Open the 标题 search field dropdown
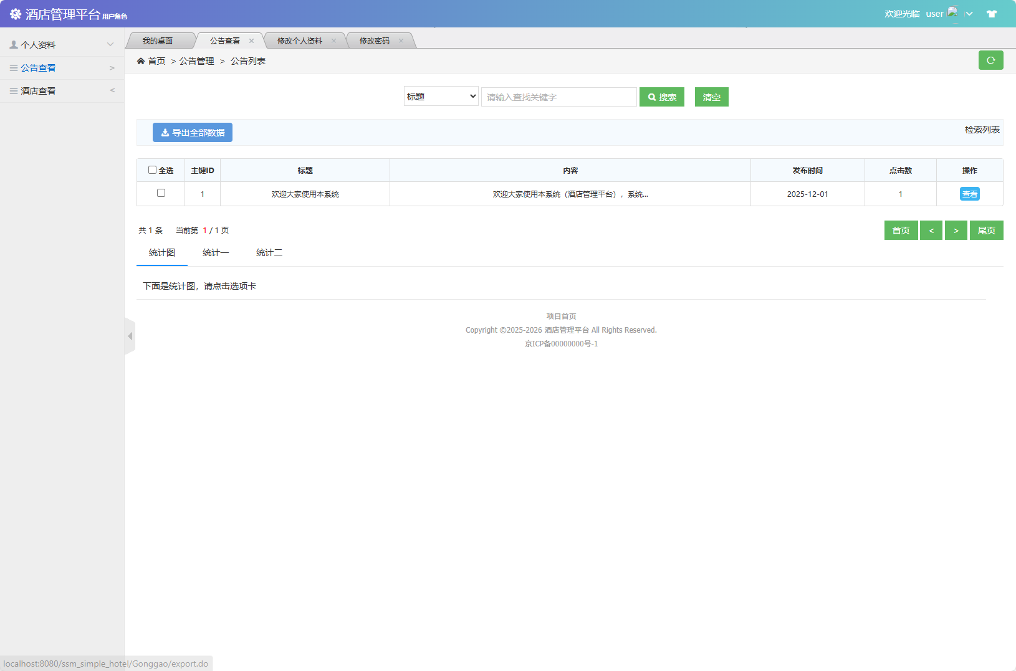 coord(440,96)
